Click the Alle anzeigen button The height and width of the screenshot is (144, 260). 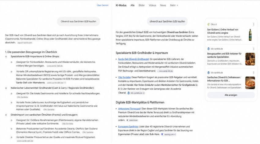[x=231, y=95]
